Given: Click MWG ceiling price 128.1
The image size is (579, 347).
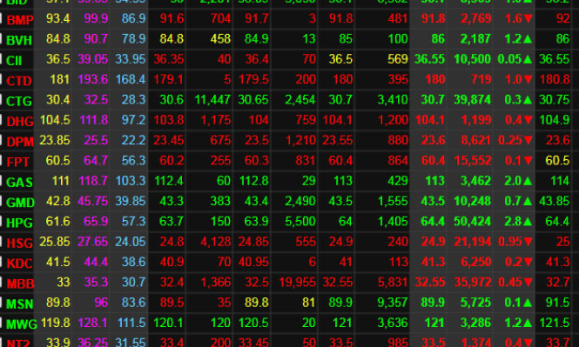Looking at the screenshot, I should (x=92, y=323).
